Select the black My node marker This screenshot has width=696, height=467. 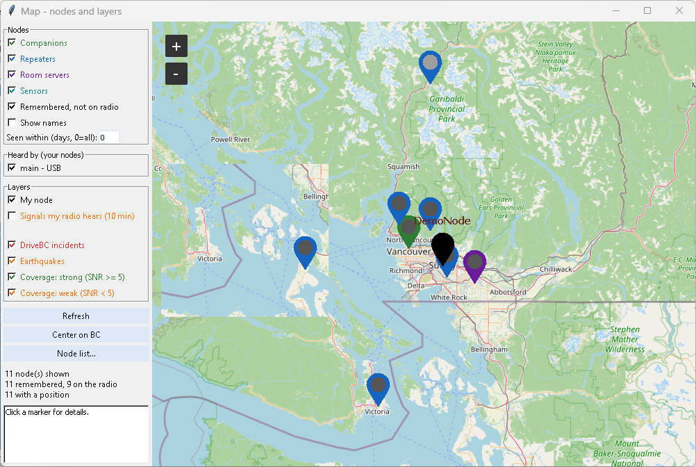(442, 247)
